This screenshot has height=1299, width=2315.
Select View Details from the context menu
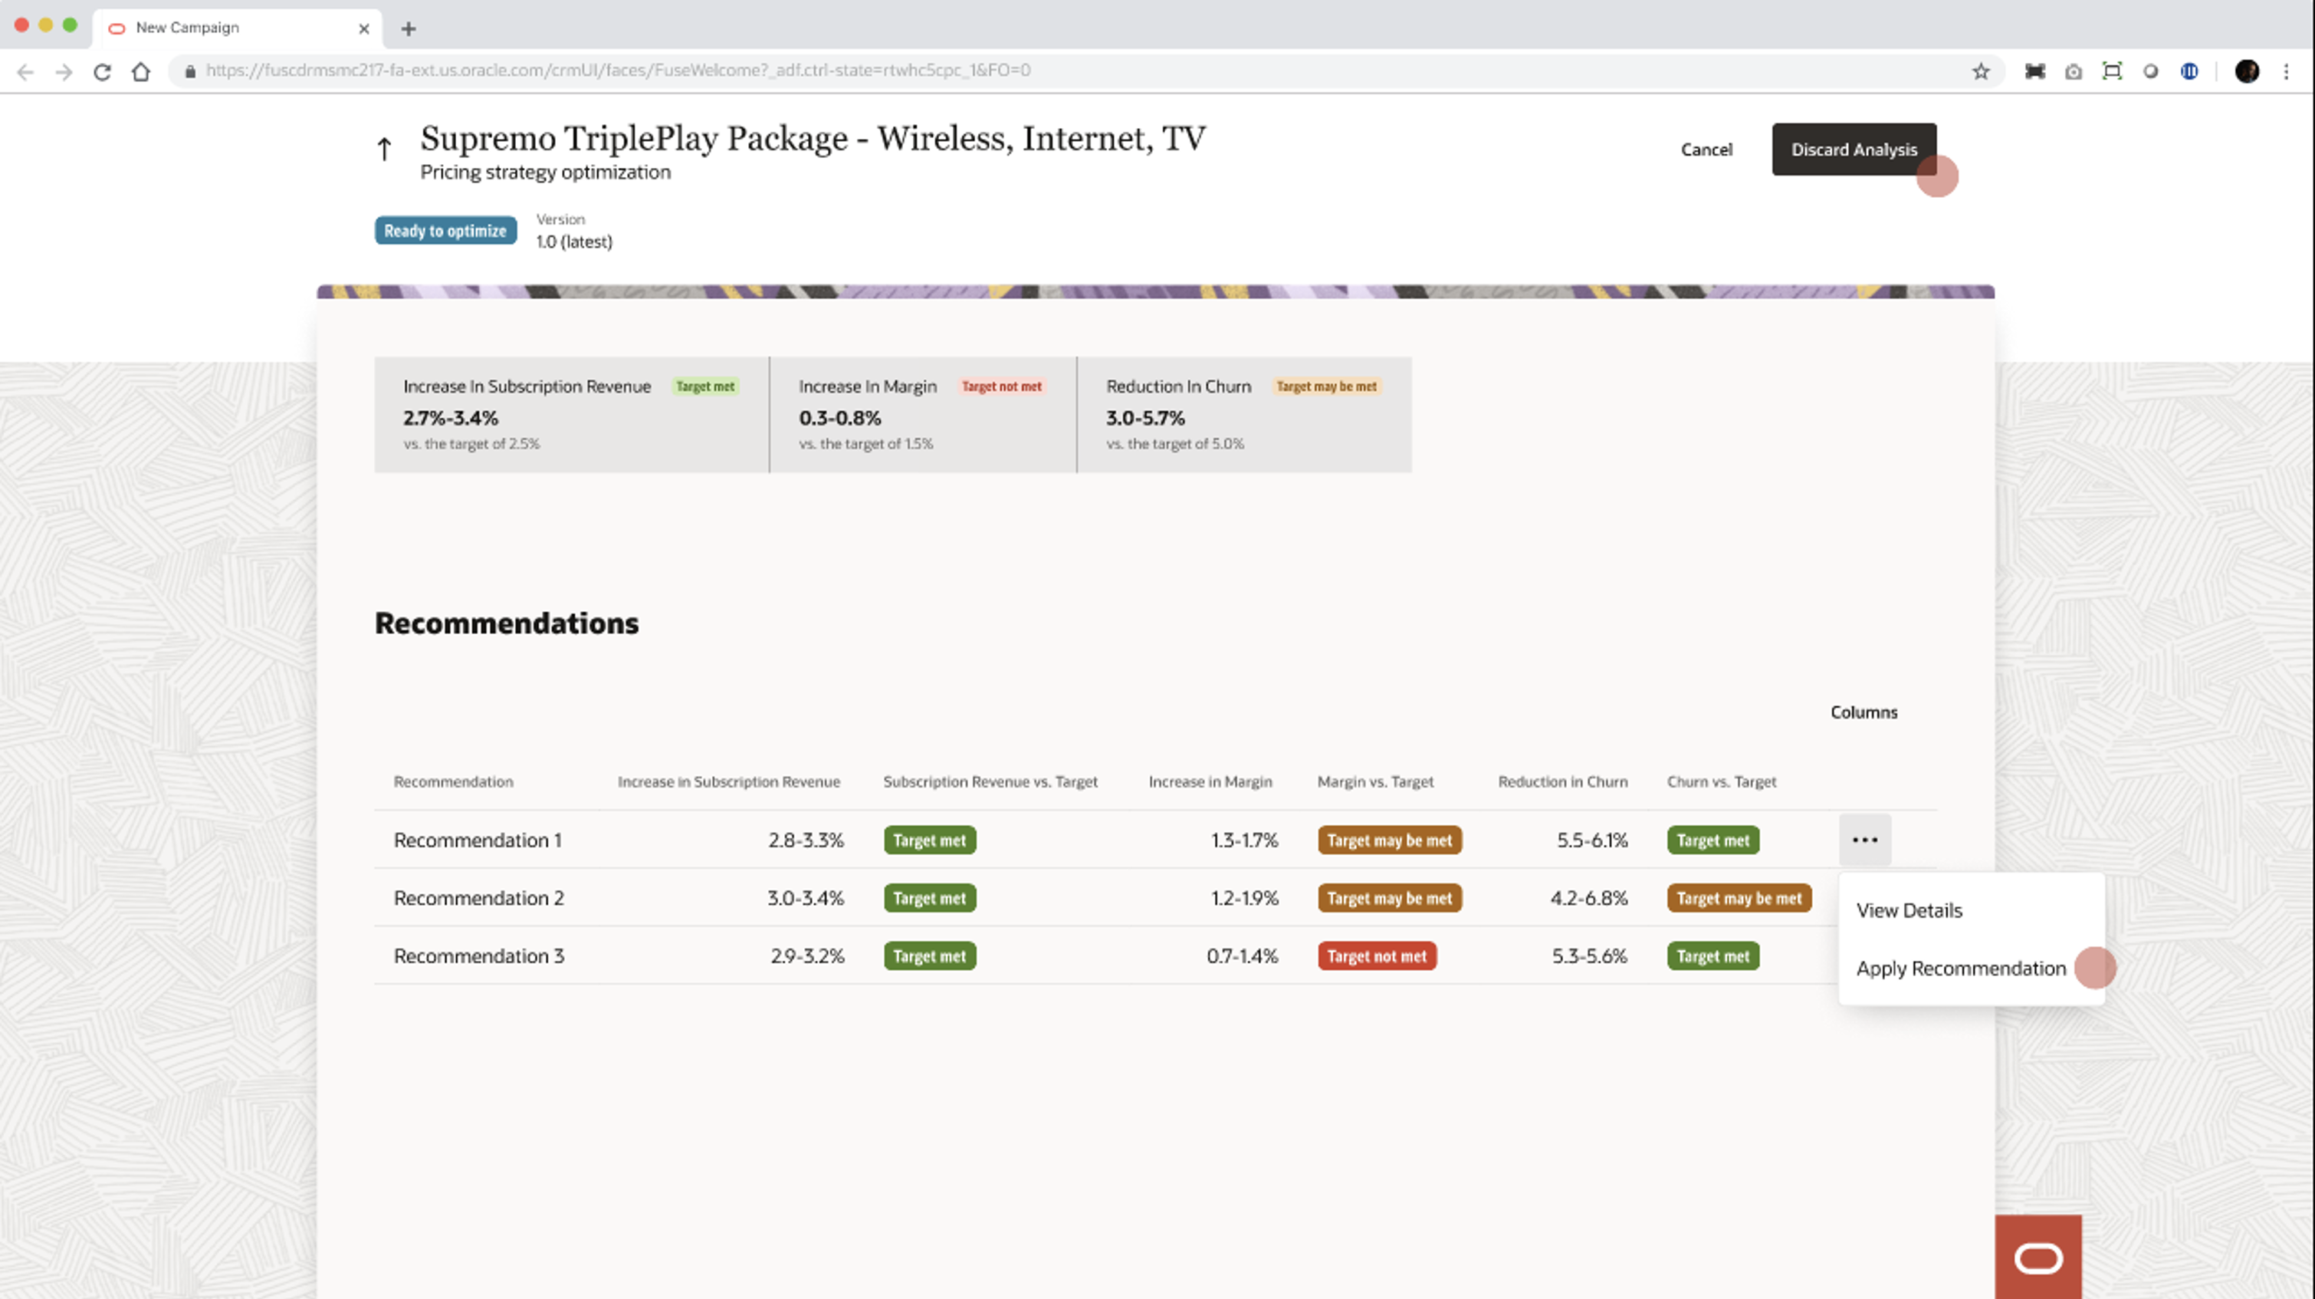tap(1909, 909)
